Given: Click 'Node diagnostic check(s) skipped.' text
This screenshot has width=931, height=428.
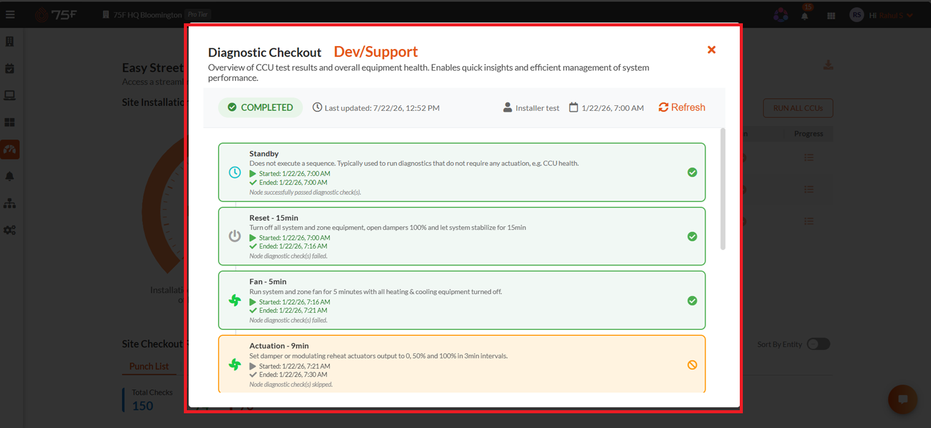Looking at the screenshot, I should (291, 384).
